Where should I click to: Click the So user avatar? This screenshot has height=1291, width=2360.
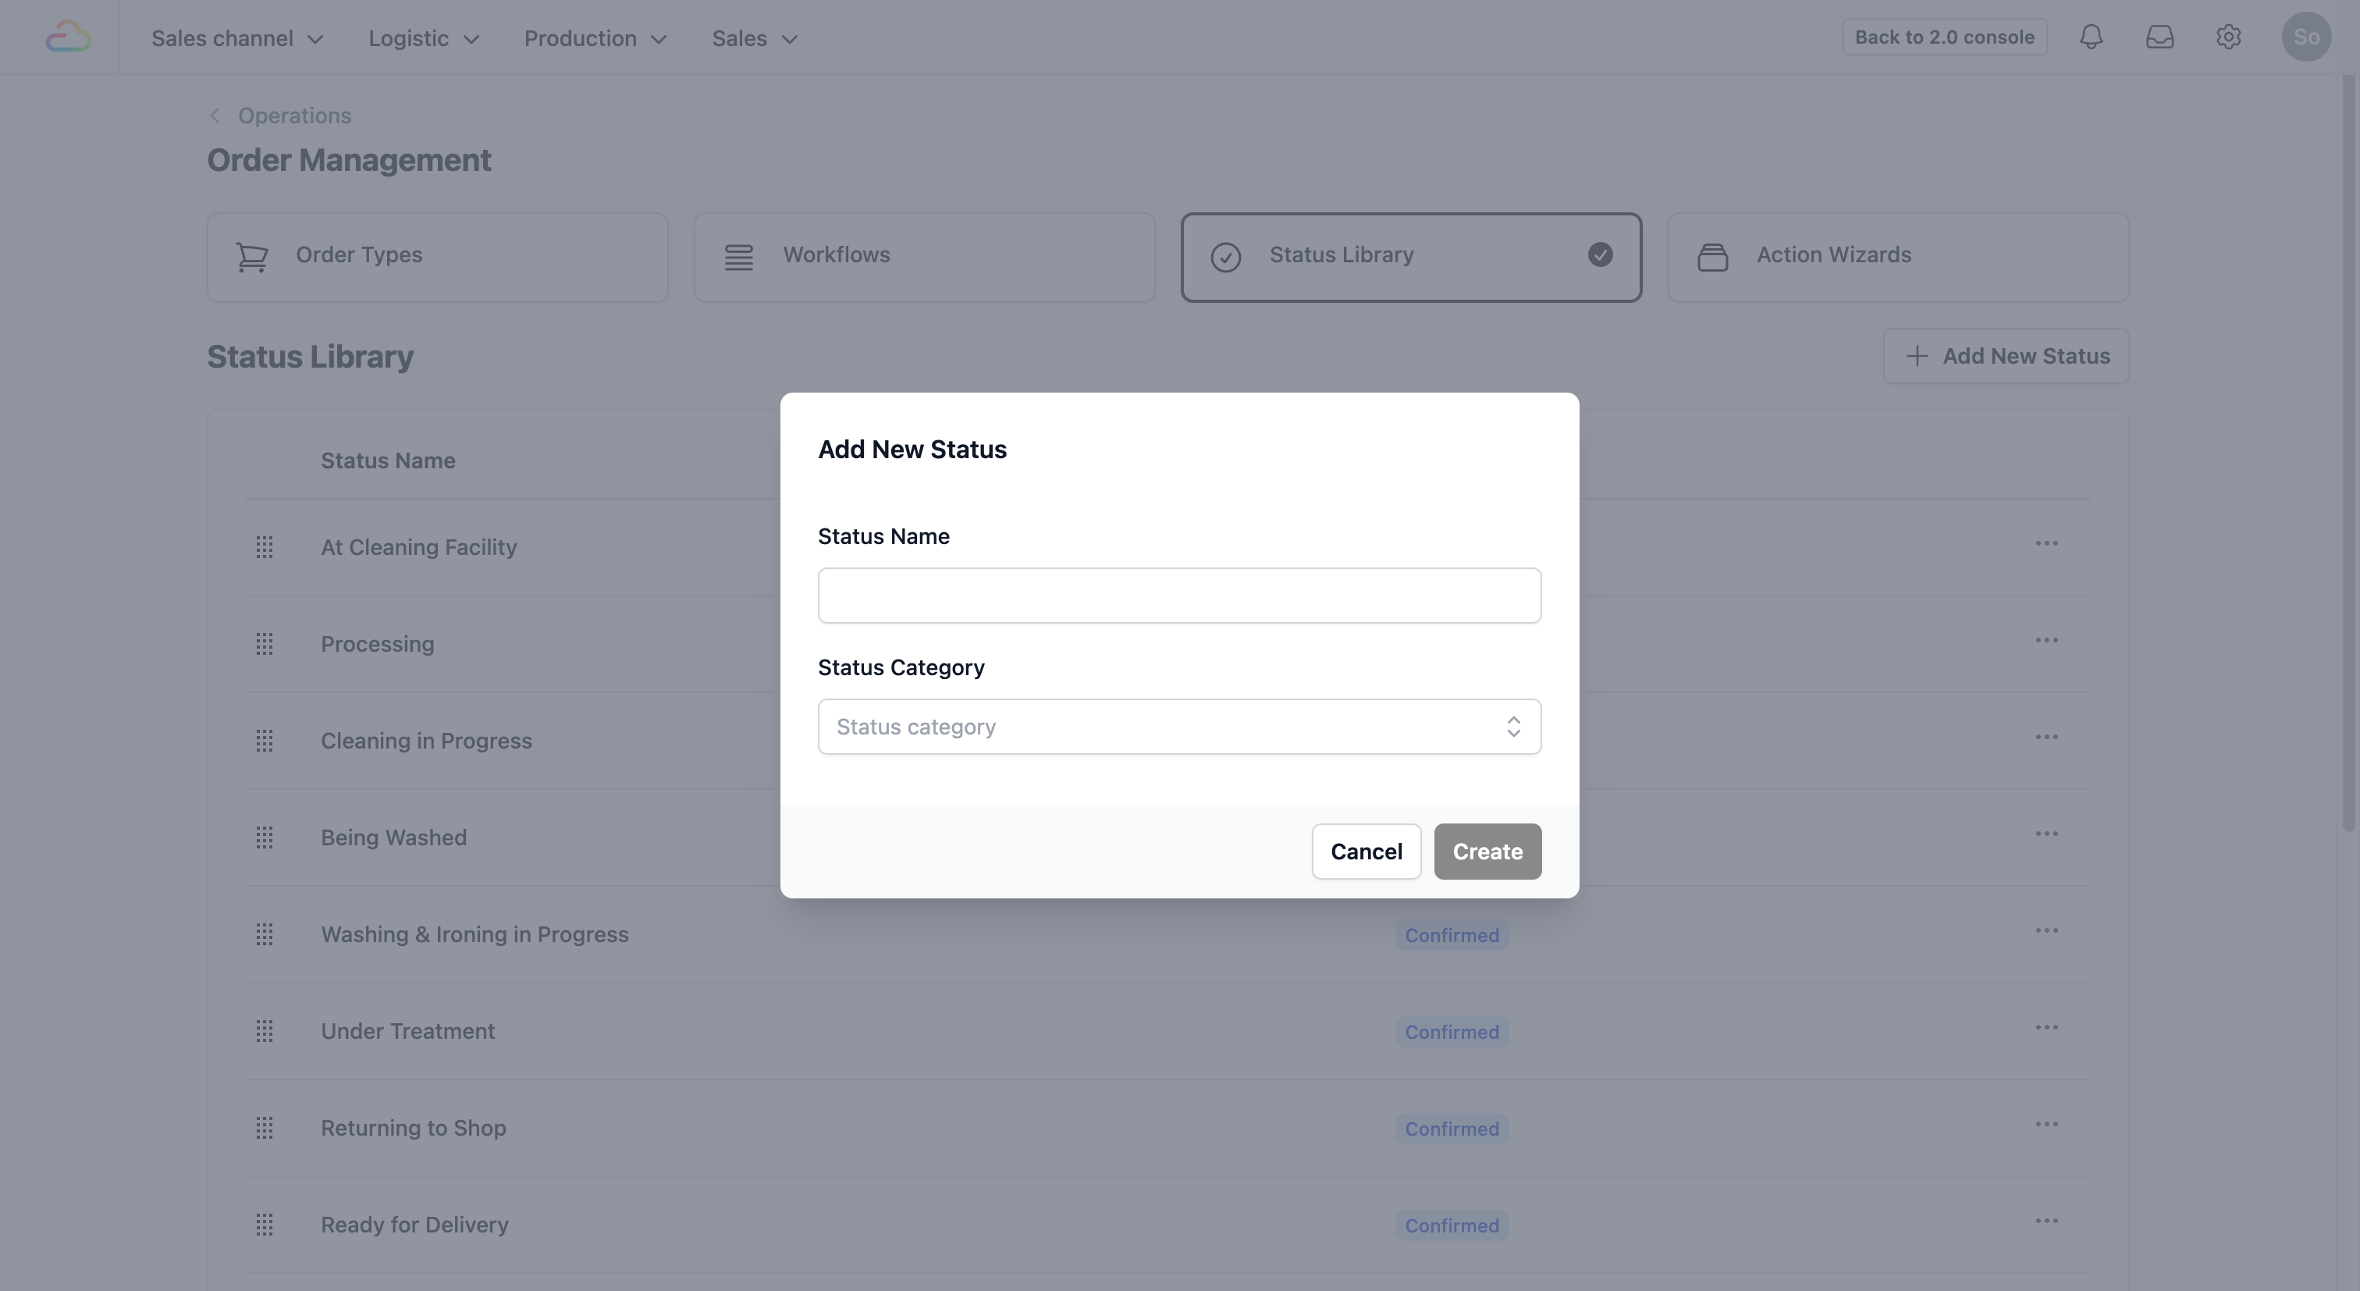tap(2305, 37)
